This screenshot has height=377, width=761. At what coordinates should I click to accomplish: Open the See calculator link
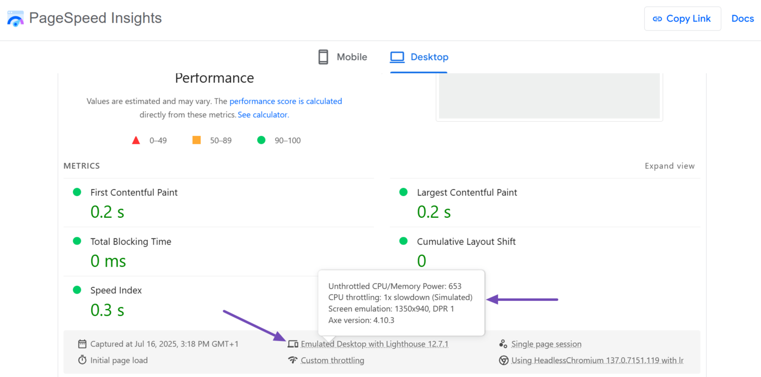click(263, 115)
